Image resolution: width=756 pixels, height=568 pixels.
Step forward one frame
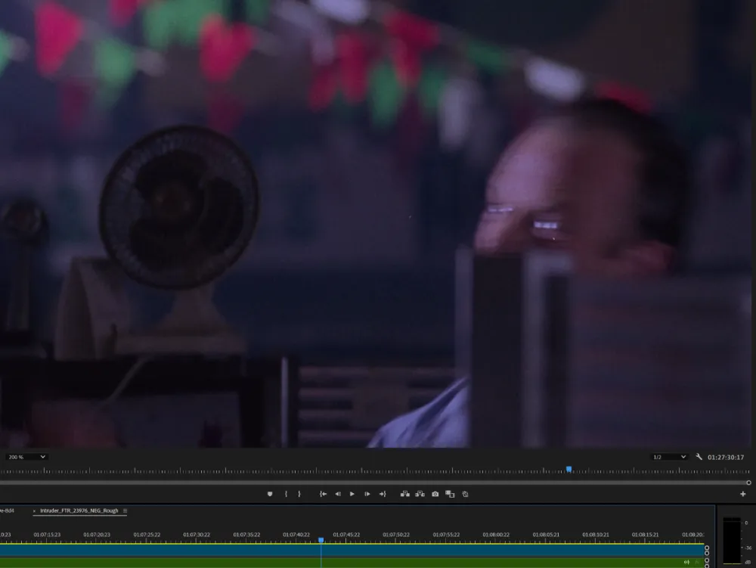367,494
